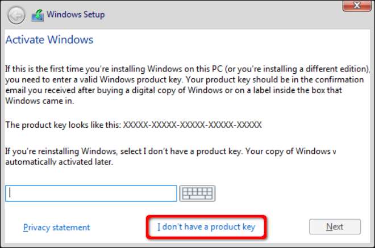The image size is (375, 248).
Task: Click the blank area between Privacy statement and product key link
Action: coord(122,227)
